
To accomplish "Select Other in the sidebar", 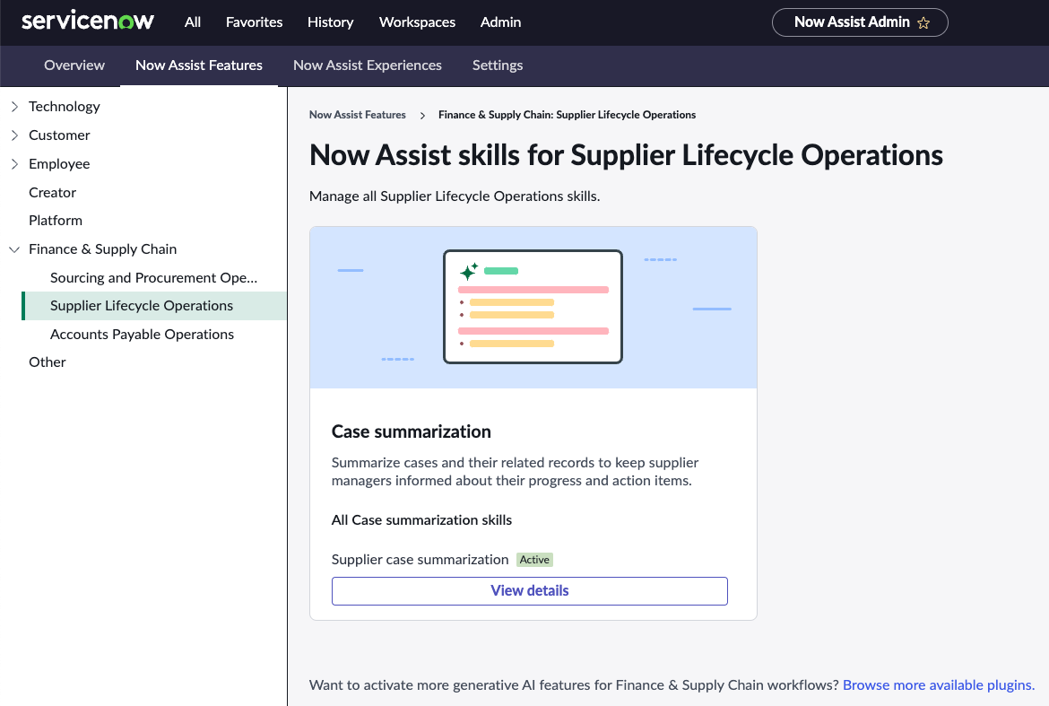I will click(47, 362).
